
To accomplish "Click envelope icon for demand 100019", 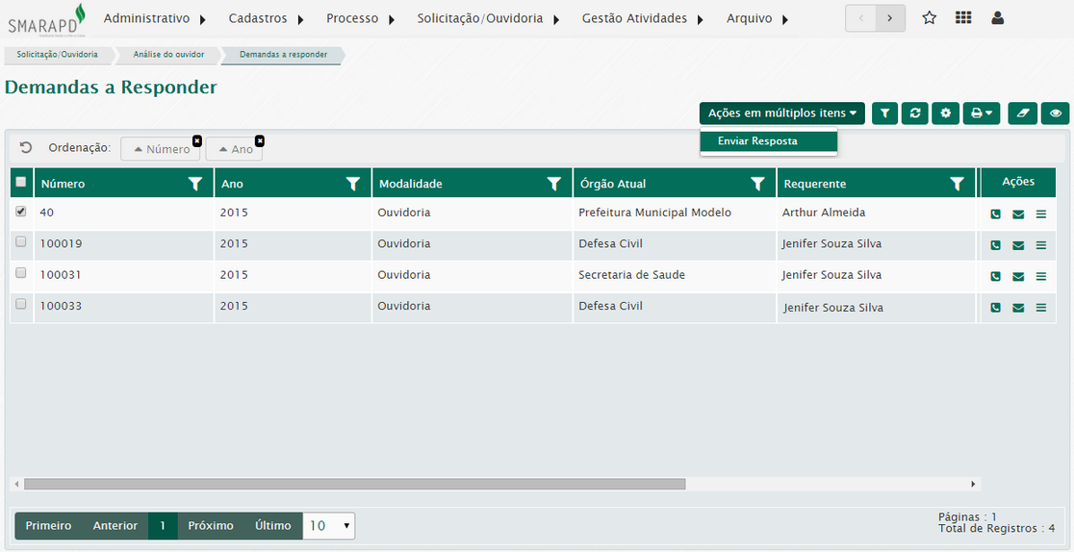I will [x=1018, y=245].
